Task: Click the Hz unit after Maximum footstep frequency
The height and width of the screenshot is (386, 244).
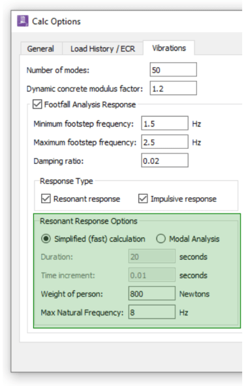Action: pos(196,142)
